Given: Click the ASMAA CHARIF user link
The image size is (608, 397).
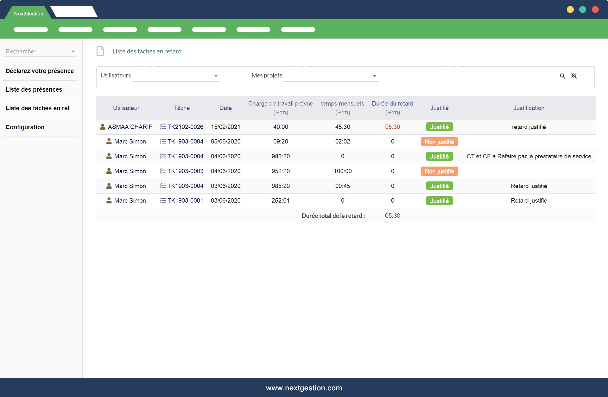Looking at the screenshot, I should click(x=130, y=127).
